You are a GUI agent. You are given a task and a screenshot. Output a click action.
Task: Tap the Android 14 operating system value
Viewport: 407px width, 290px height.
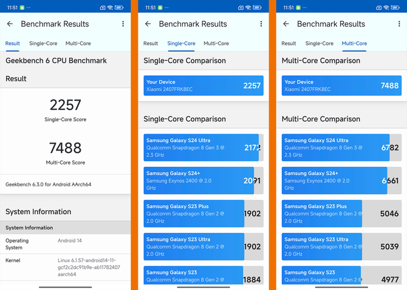(70, 240)
